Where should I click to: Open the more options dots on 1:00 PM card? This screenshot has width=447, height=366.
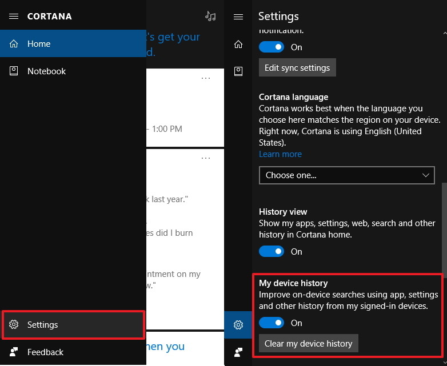tap(206, 78)
